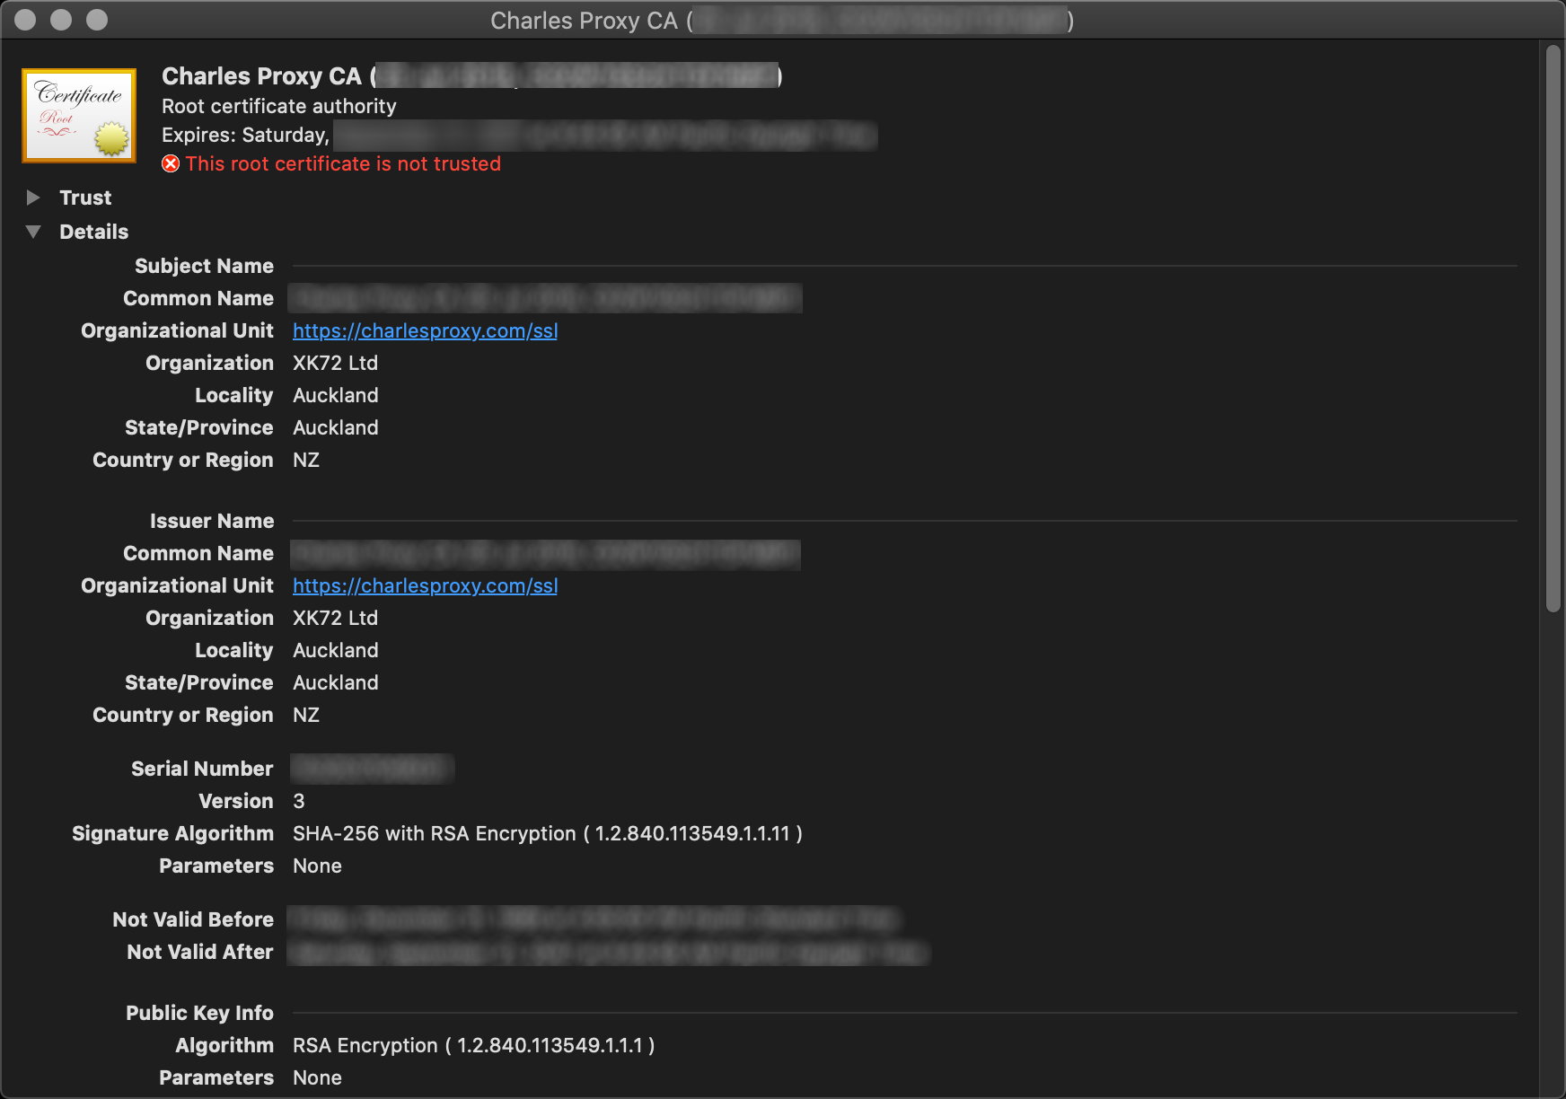Click the Details section label
1566x1099 pixels.
click(93, 232)
